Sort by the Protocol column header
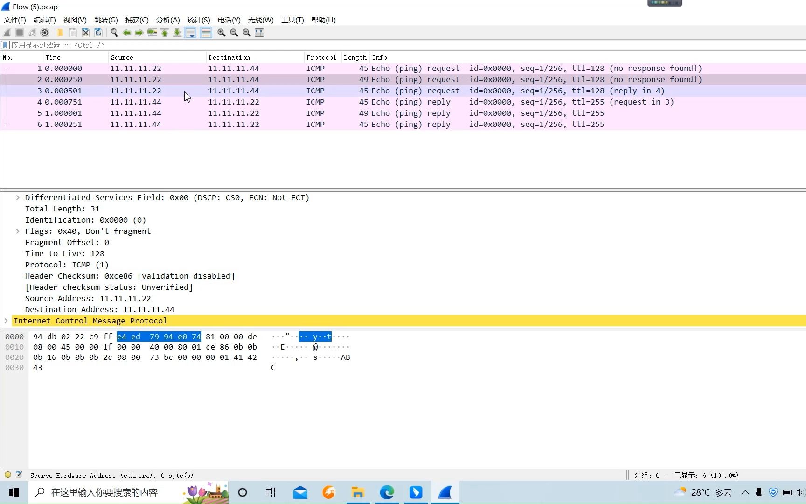806x504 pixels. tap(322, 57)
